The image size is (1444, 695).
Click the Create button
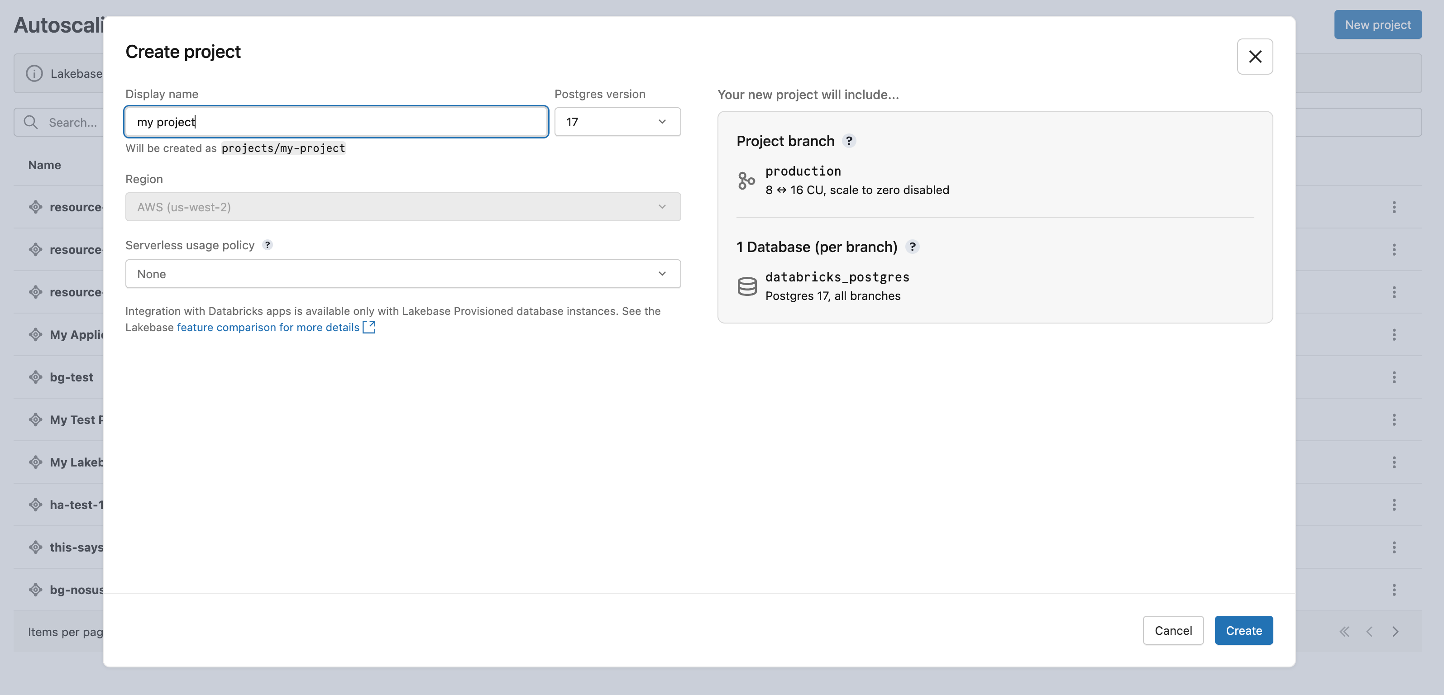[x=1243, y=630]
